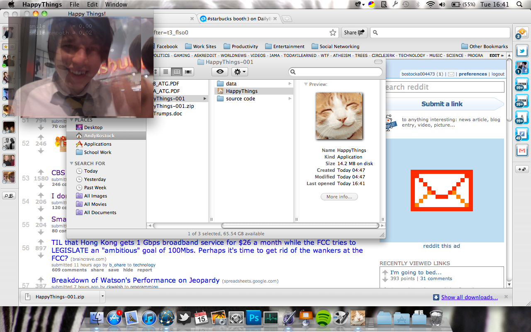Open the Gmail icon in the right sidebar
Viewport: 531px width, 332px height.
click(x=521, y=150)
